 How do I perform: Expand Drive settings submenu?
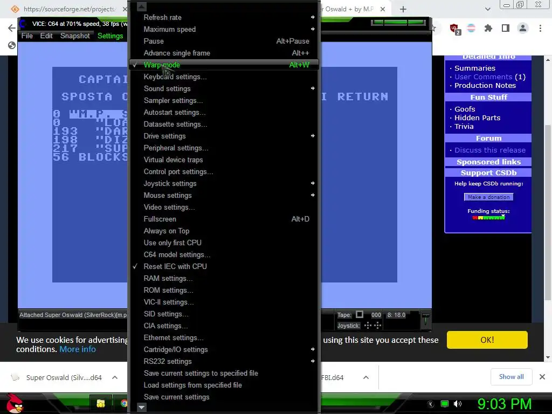(x=224, y=136)
